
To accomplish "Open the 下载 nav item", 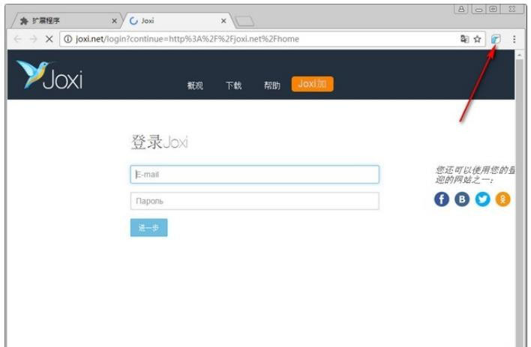I will pyautogui.click(x=234, y=85).
